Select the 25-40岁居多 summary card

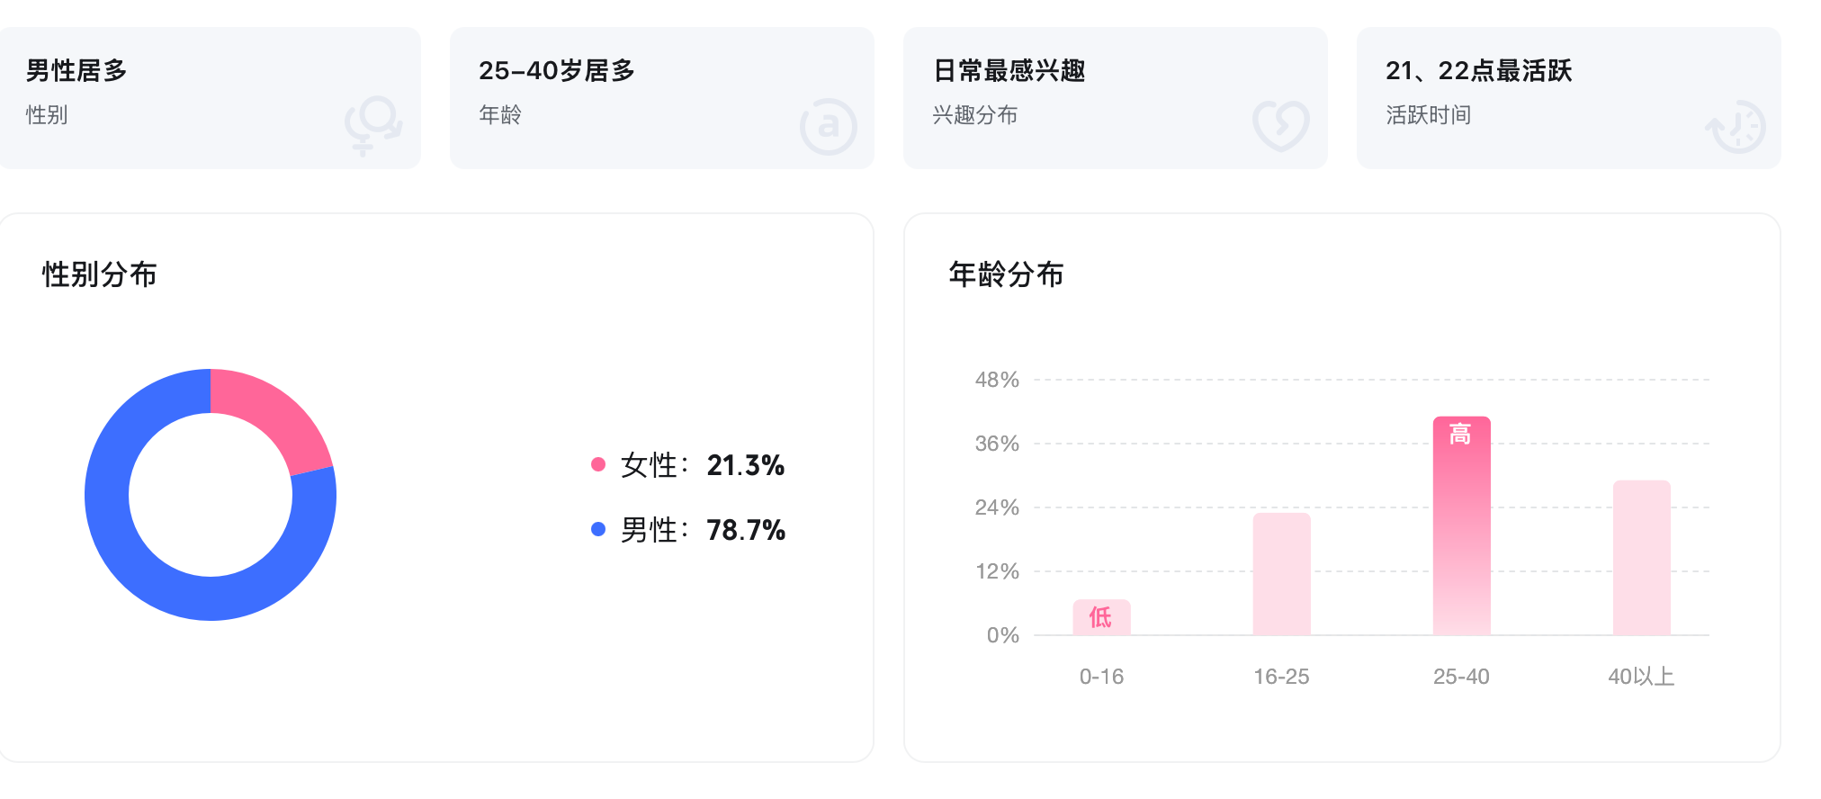click(x=661, y=97)
